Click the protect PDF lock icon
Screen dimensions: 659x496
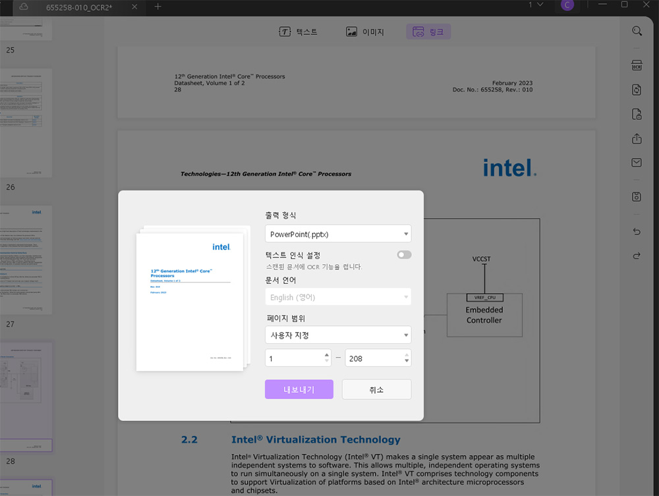pos(637,114)
